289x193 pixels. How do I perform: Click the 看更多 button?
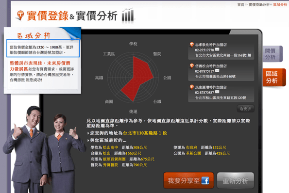click(x=245, y=109)
